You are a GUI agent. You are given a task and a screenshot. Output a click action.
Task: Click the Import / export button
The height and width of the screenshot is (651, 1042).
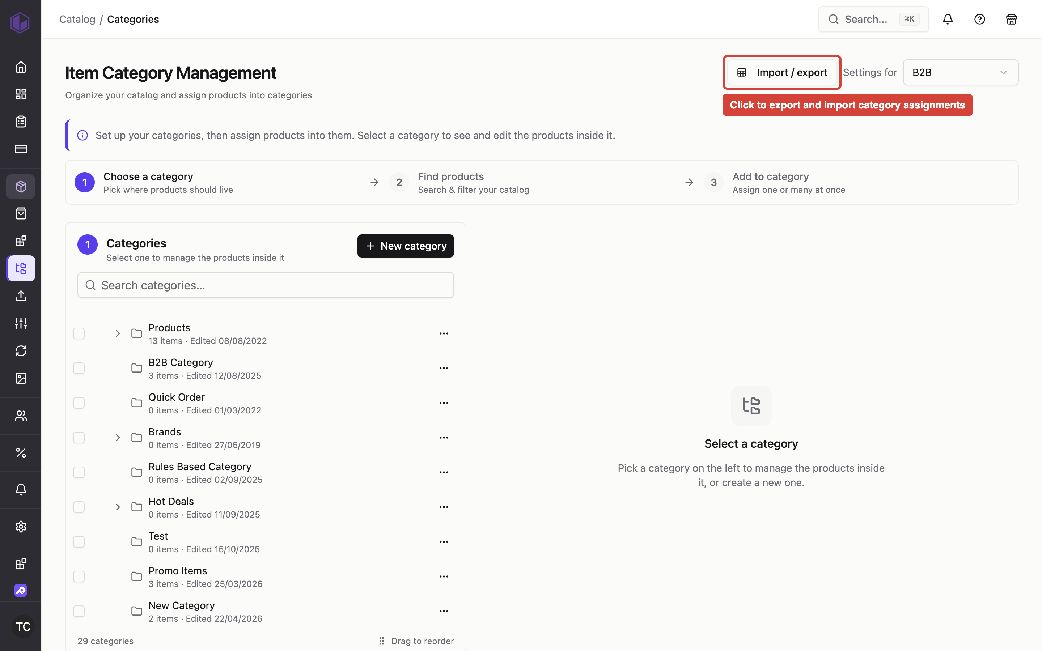click(x=782, y=72)
